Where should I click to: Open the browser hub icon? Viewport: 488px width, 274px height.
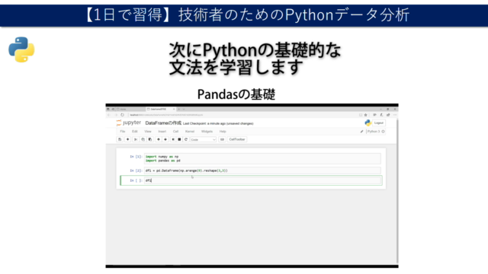tap(374, 115)
